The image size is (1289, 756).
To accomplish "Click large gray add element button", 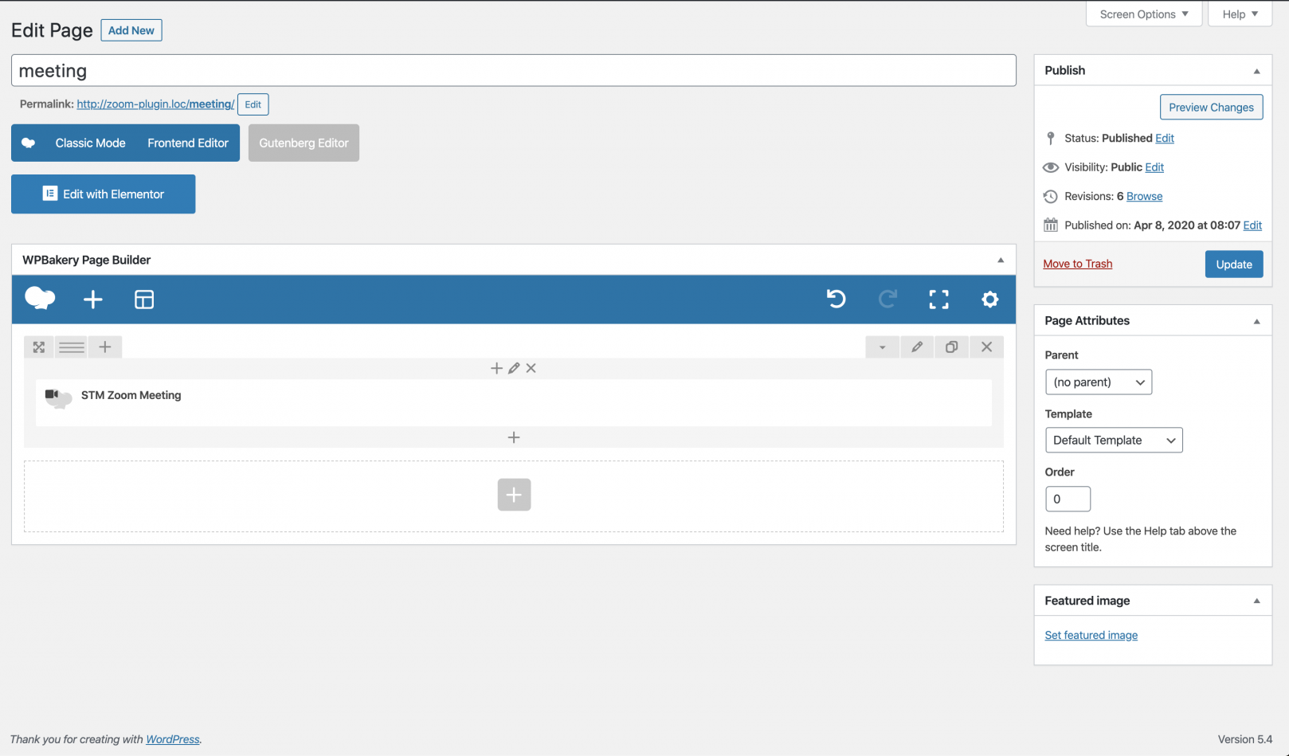I will 514,495.
